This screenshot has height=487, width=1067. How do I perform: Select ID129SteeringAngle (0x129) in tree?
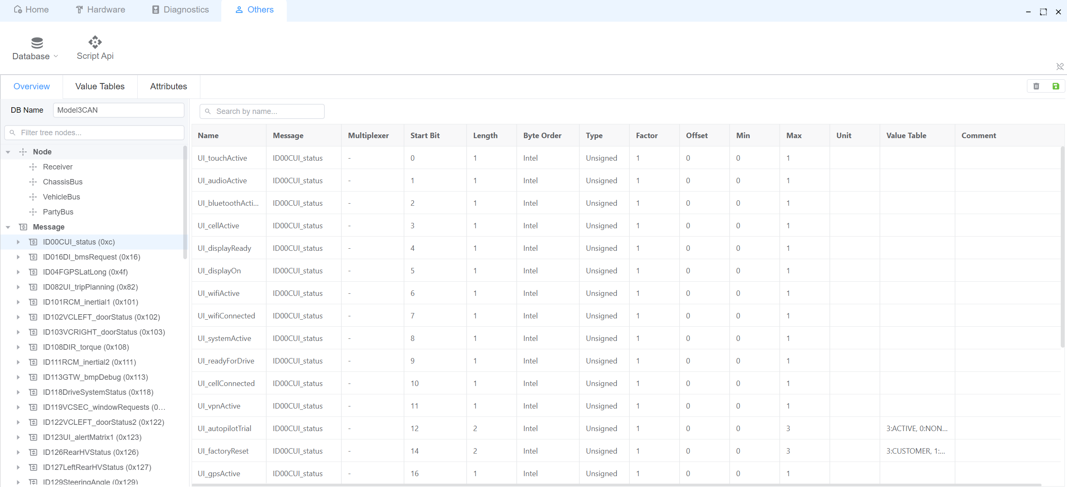click(90, 482)
